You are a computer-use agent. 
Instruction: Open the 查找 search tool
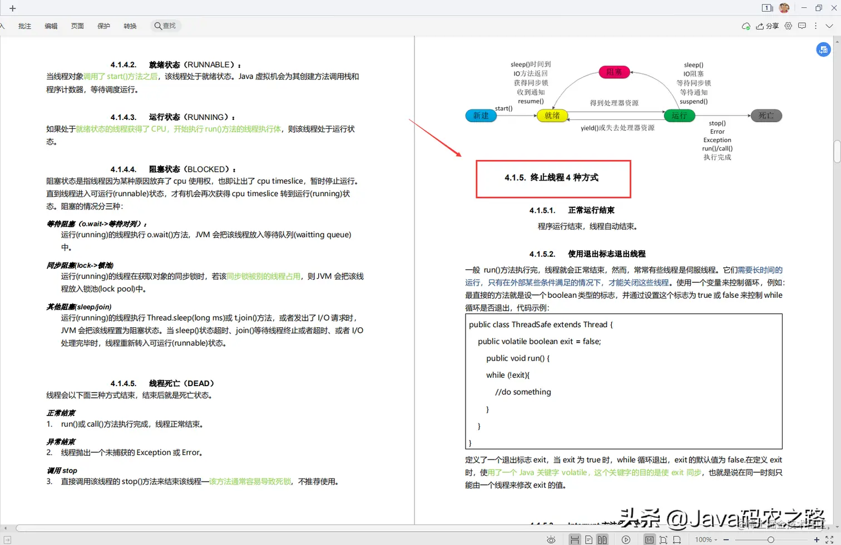pos(165,26)
